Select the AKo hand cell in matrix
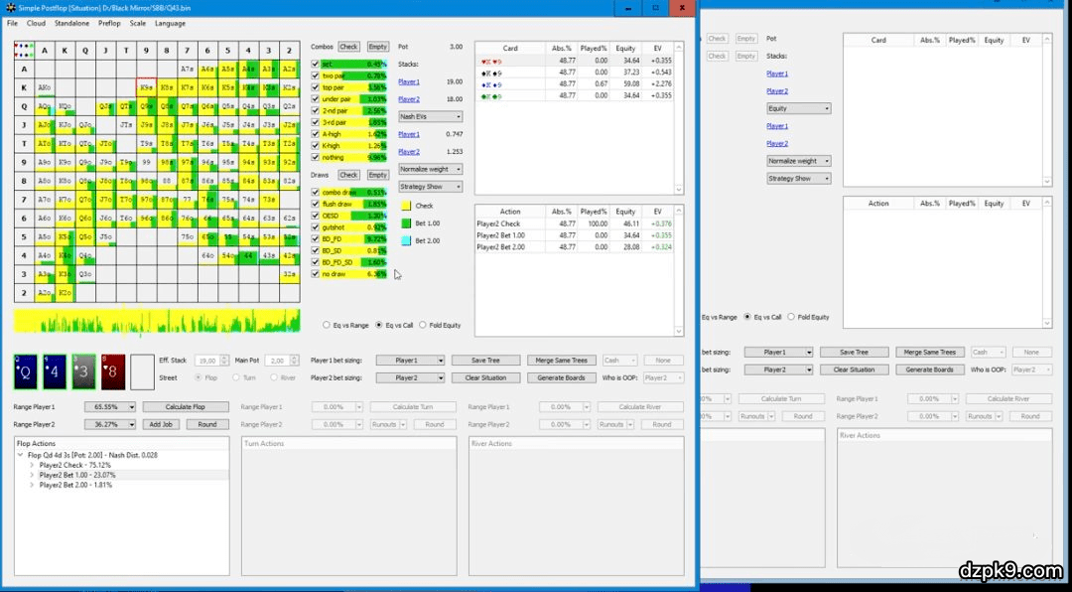 point(45,87)
